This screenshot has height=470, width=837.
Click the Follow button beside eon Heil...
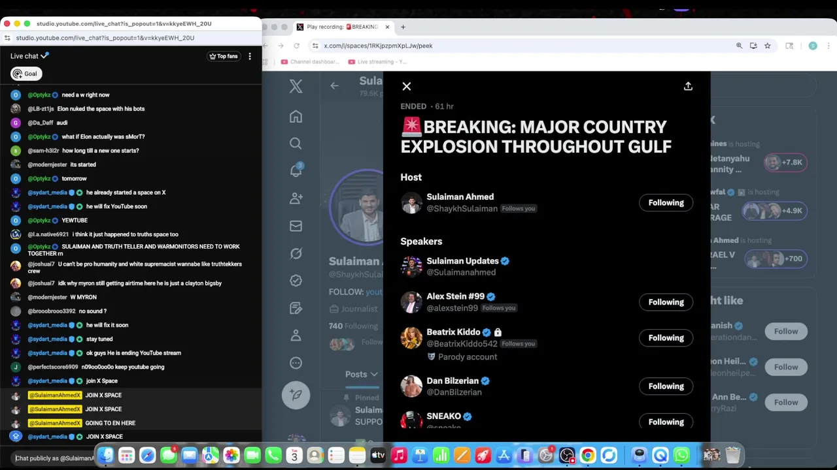pos(786,367)
